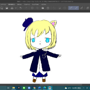Viewport: 90px width, 90px height.
Task: Open the レイヤー(L) Layer menu
Action: click(x=3, y=4)
